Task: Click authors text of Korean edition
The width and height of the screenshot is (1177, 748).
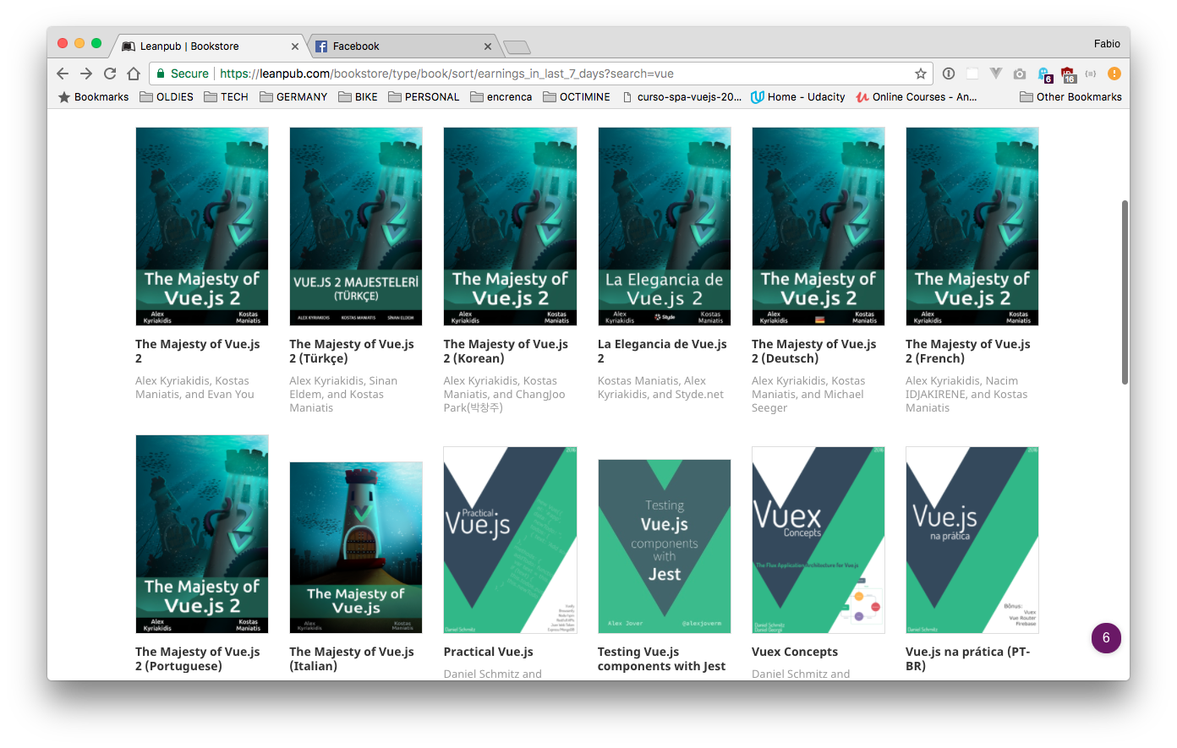Action: coord(505,395)
